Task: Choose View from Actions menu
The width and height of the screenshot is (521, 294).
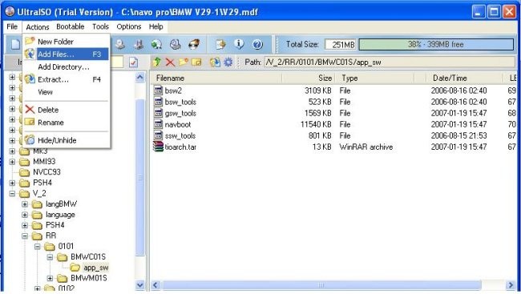Action: click(x=66, y=92)
